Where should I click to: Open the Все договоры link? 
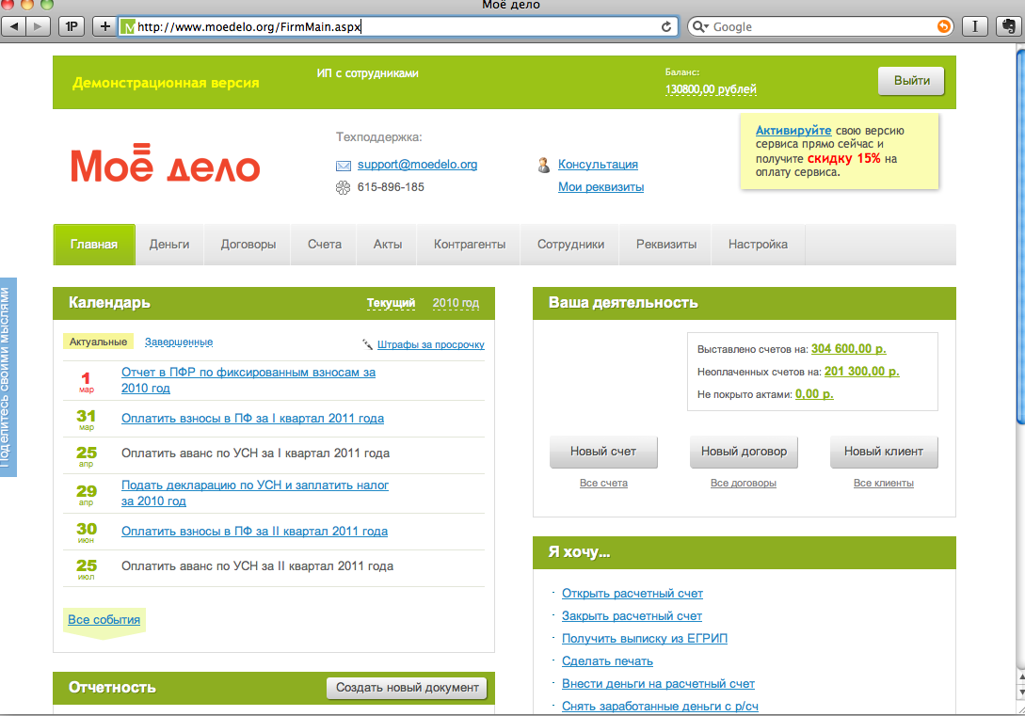[x=744, y=484]
